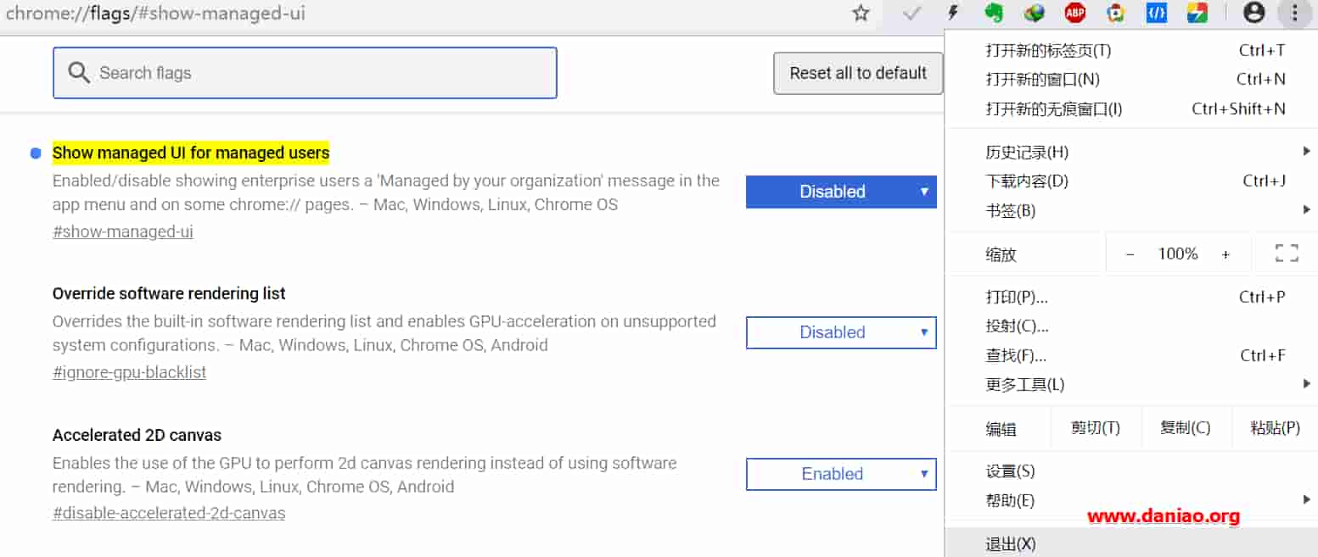This screenshot has width=1318, height=557.
Task: Open 下载内容(D) from the menu
Action: click(x=1130, y=181)
